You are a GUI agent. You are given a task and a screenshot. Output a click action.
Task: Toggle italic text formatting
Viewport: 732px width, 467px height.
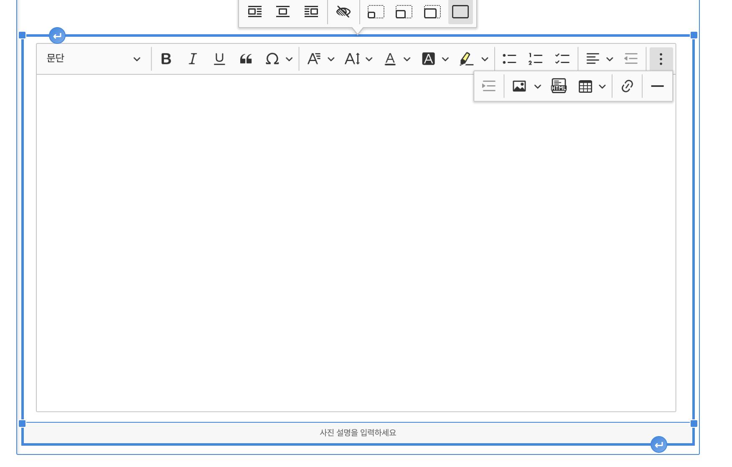pos(192,59)
